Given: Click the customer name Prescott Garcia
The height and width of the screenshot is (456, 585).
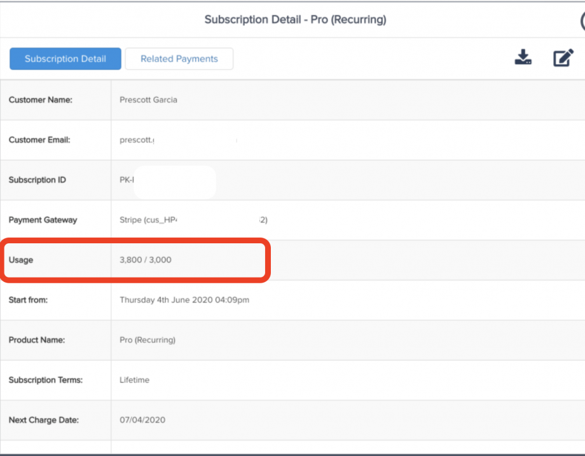Looking at the screenshot, I should coord(148,100).
